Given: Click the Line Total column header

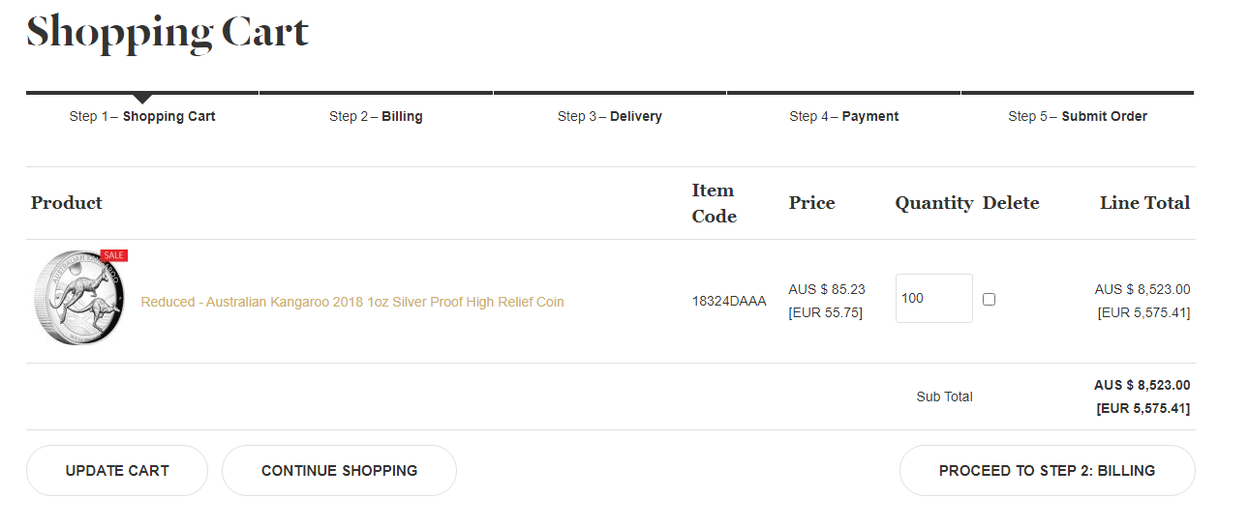Looking at the screenshot, I should [1144, 203].
